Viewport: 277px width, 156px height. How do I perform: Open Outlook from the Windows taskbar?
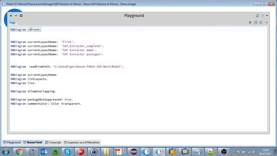44,152
